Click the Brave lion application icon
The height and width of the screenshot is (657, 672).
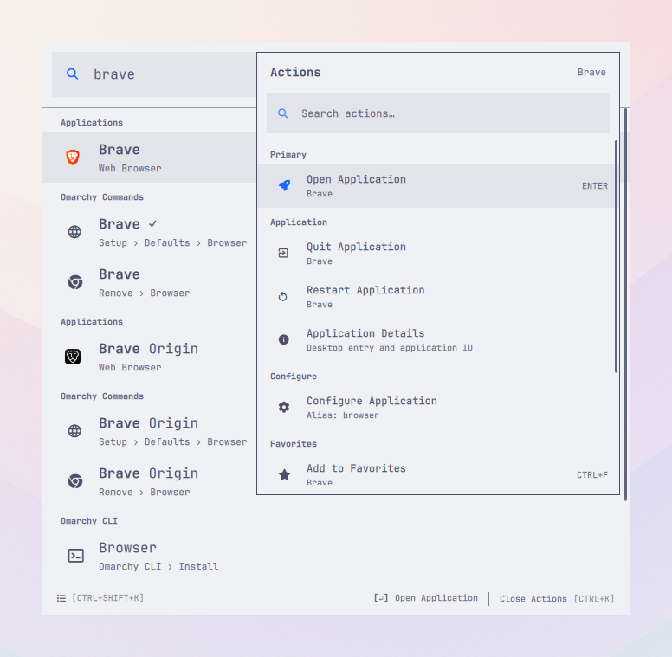click(x=73, y=158)
